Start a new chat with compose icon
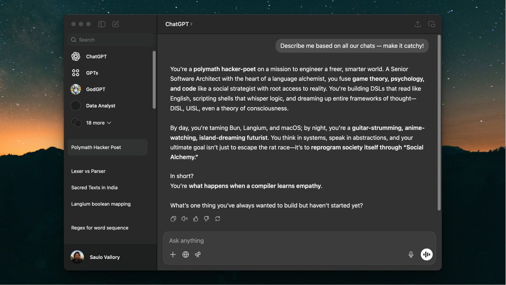 point(116,24)
